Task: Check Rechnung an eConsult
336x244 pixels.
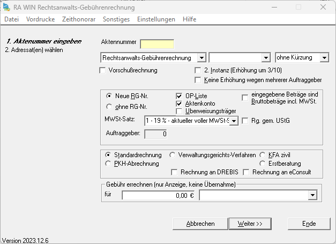Action: [x=246, y=172]
